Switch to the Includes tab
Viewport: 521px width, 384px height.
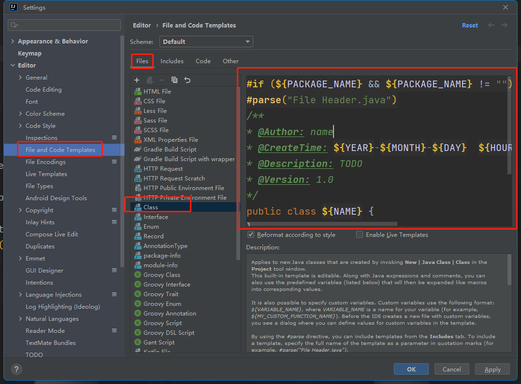172,61
